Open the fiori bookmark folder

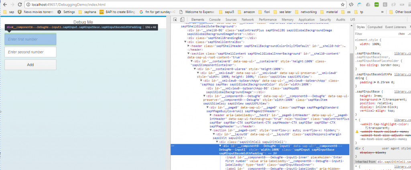tap(265, 12)
